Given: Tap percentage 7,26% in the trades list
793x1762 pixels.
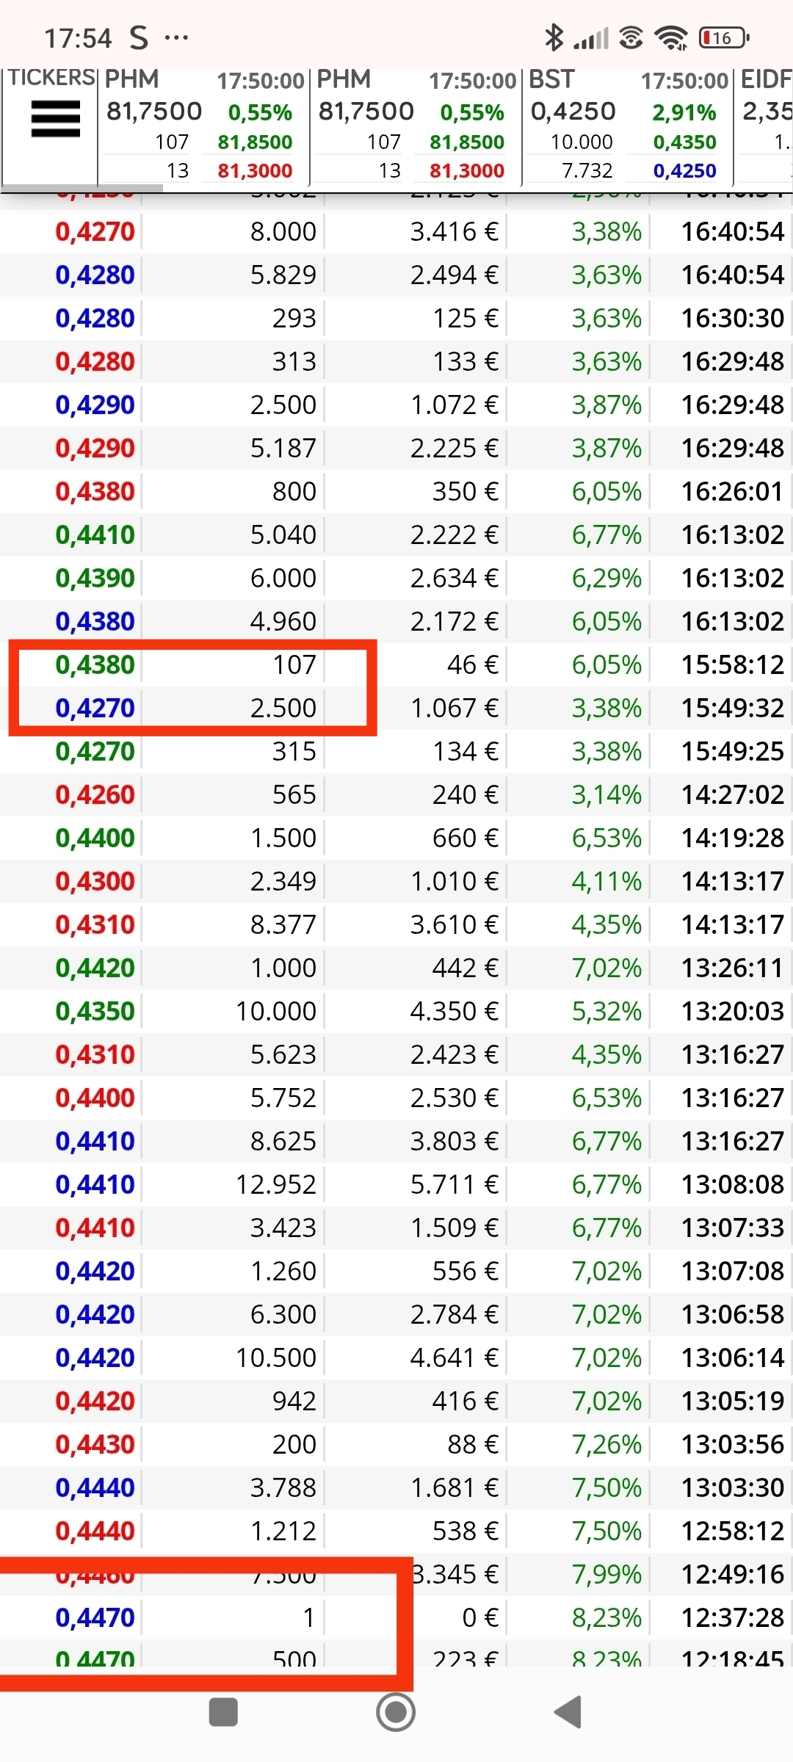Looking at the screenshot, I should click(606, 1444).
